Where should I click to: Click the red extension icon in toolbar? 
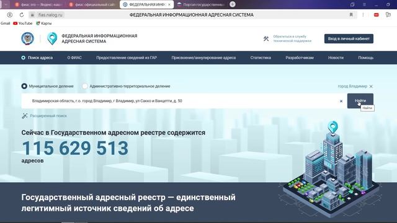click(x=377, y=15)
